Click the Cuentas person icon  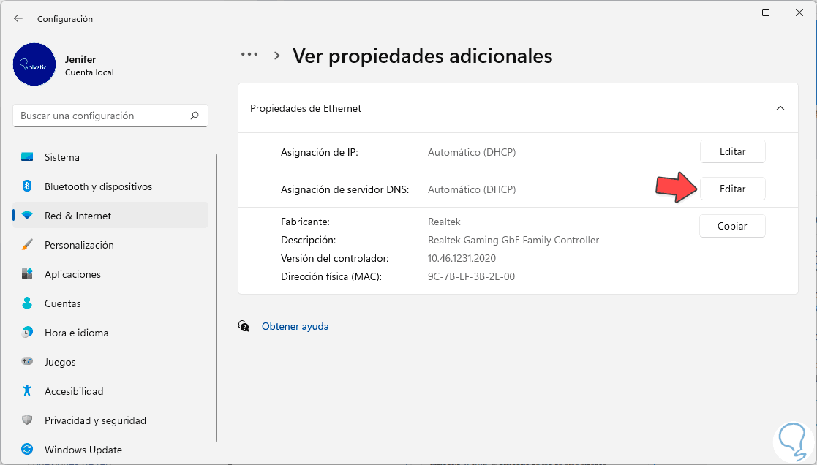pos(27,303)
